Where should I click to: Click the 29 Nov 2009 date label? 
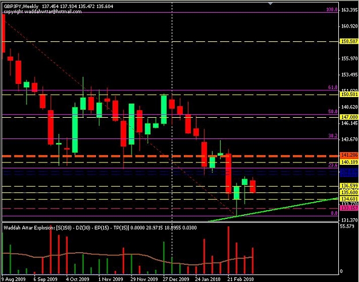point(144,279)
